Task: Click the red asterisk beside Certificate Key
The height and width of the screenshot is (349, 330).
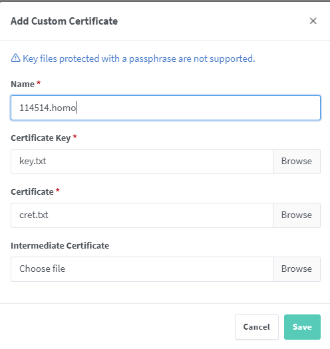Action: pyautogui.click(x=75, y=136)
